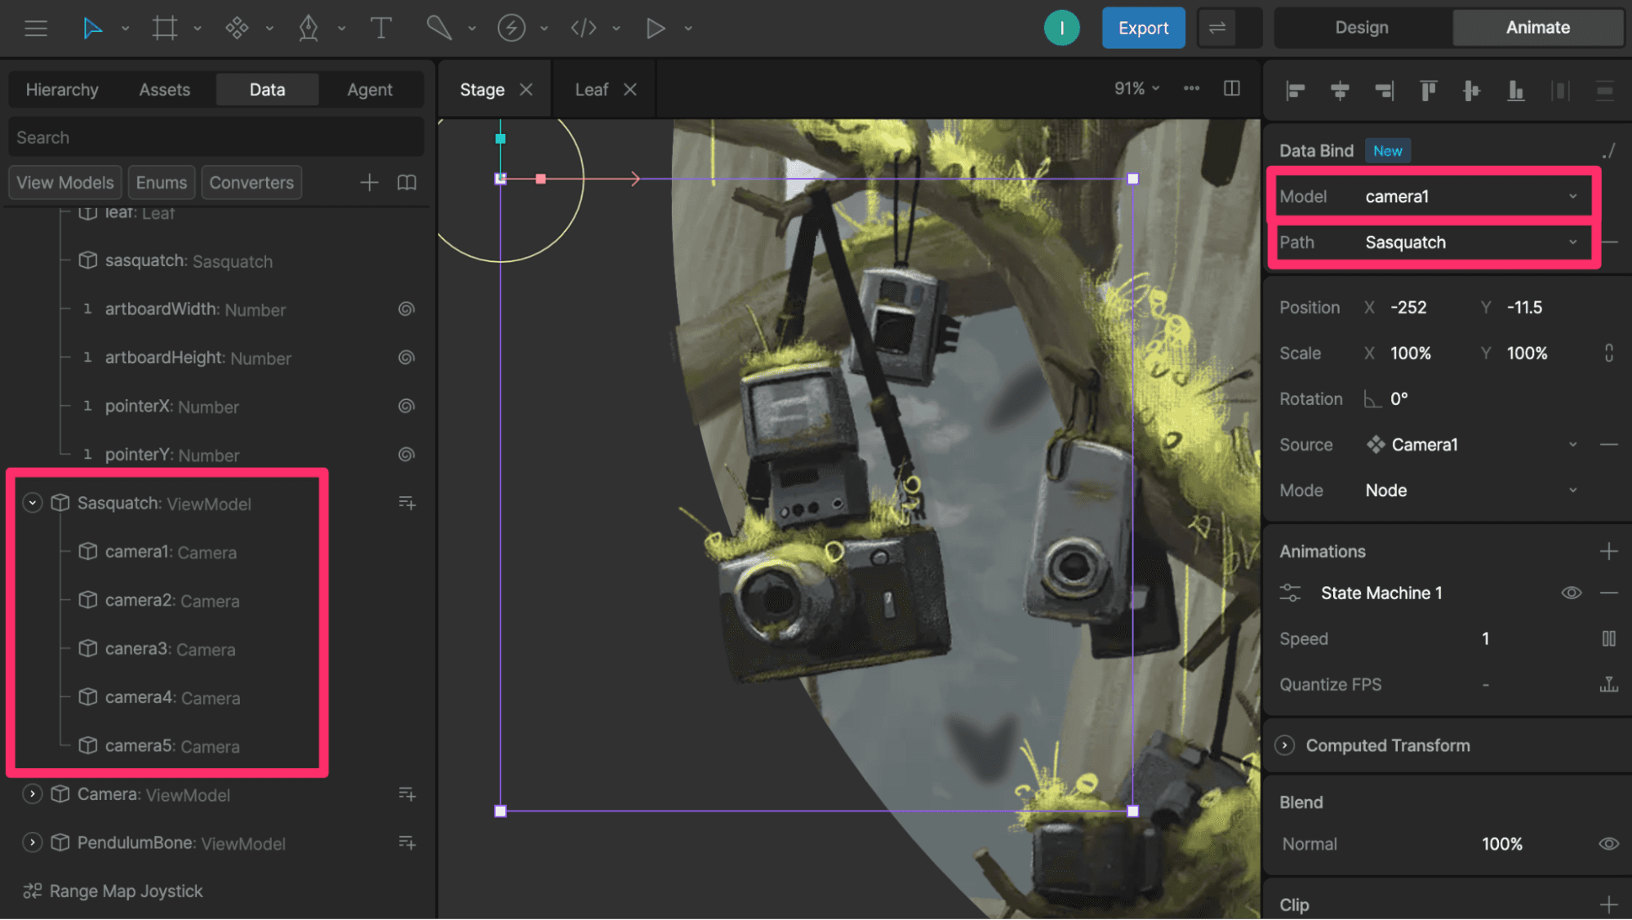Image resolution: width=1632 pixels, height=920 pixels.
Task: Click the Export button
Action: 1143,29
